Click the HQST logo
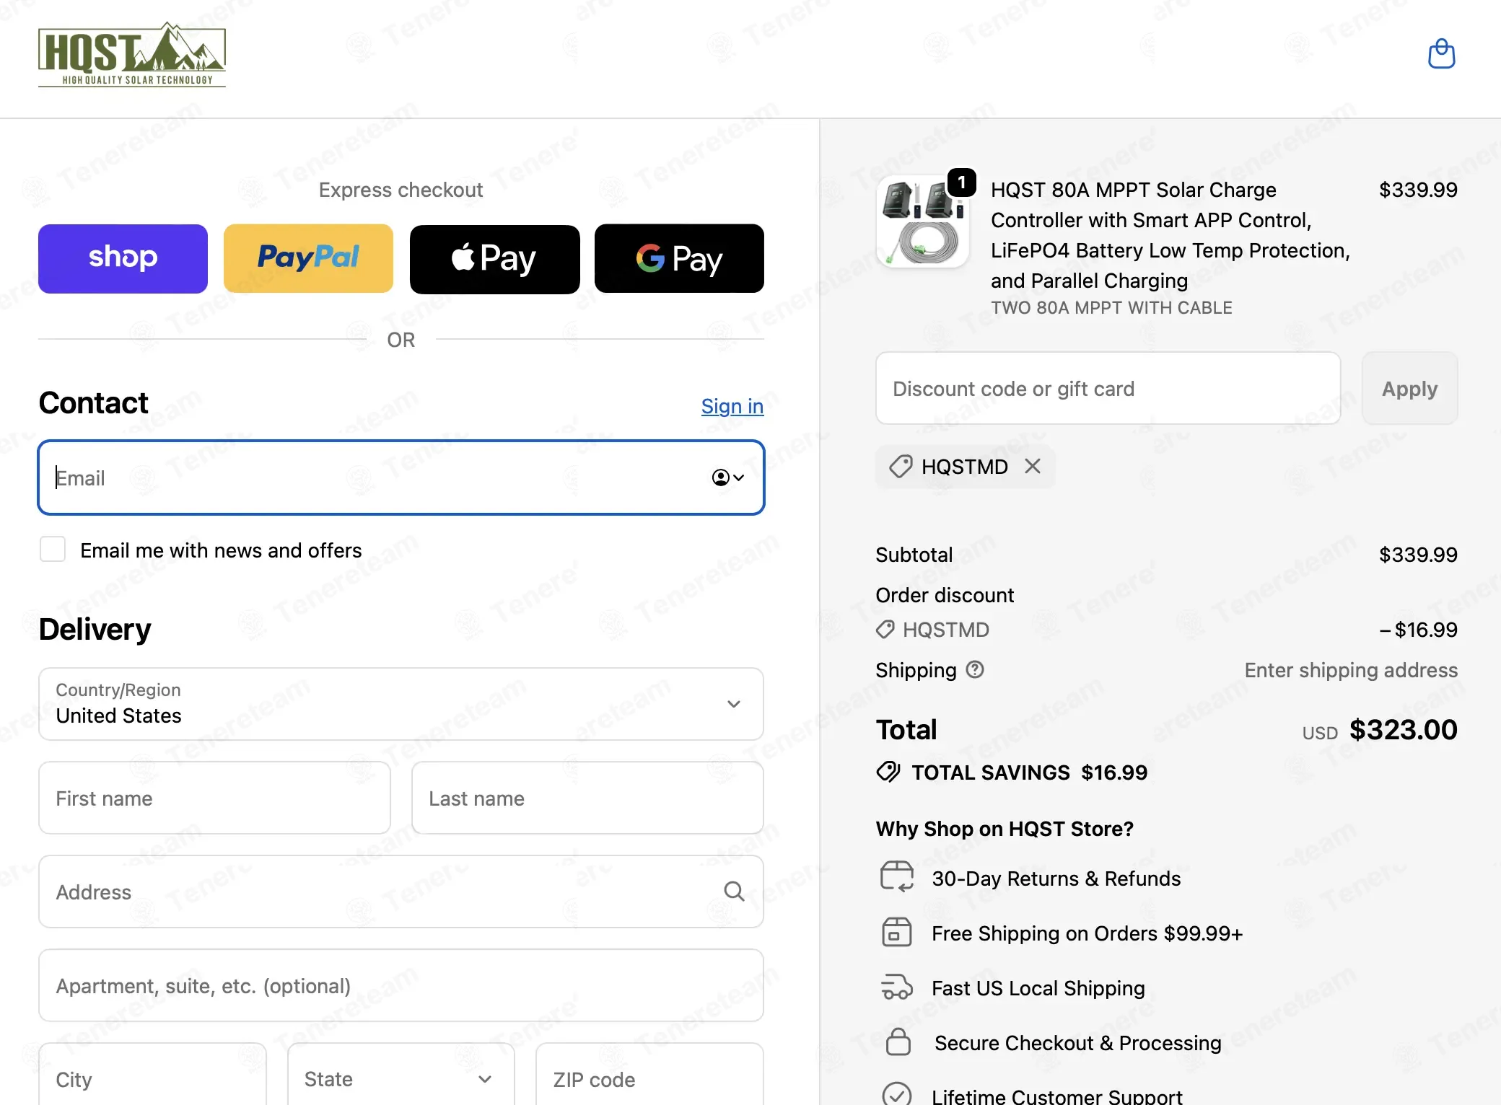 [x=132, y=55]
